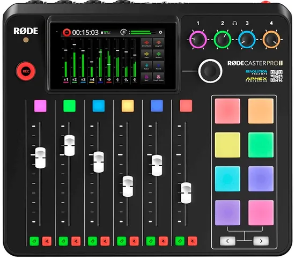
Task: Hit the cyan SMART pad
Action: 227,179
